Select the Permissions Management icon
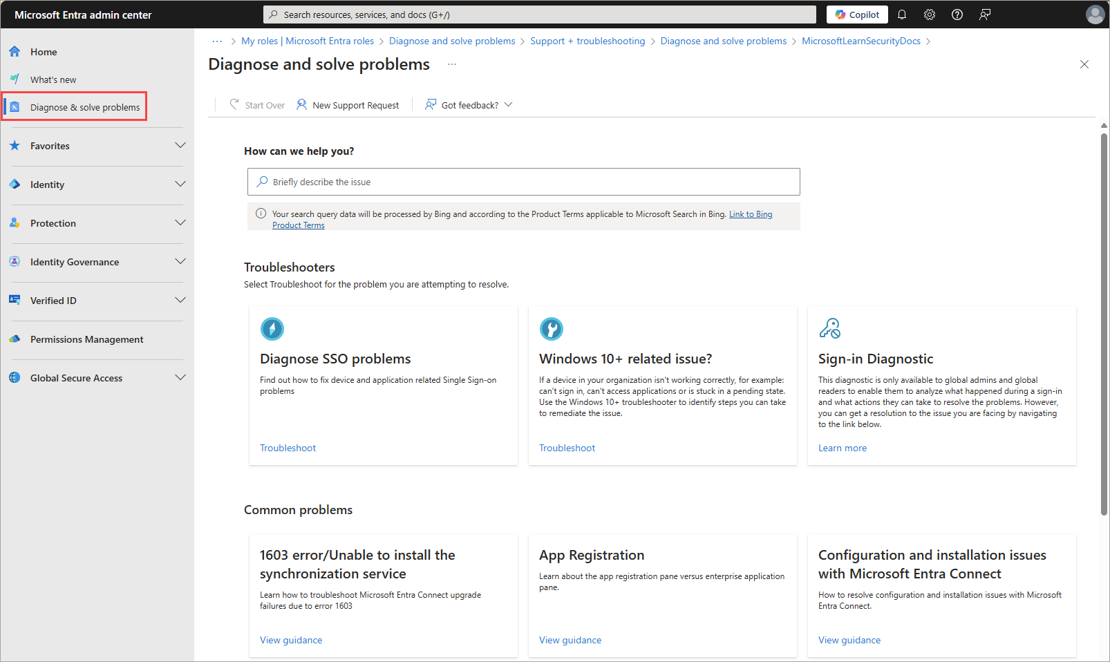The width and height of the screenshot is (1110, 662). (15, 339)
